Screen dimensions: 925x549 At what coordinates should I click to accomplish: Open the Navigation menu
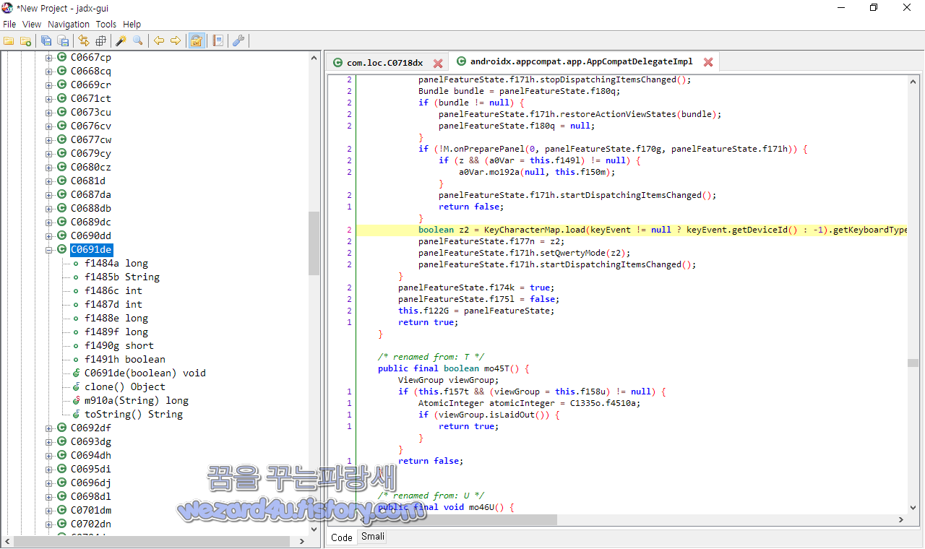coord(69,24)
